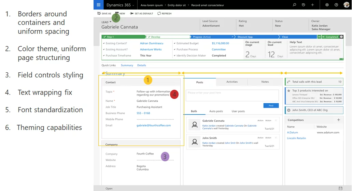Click the search magnifier in top bar
Image resolution: width=352 pixels, height=191 pixels.
[294, 5]
